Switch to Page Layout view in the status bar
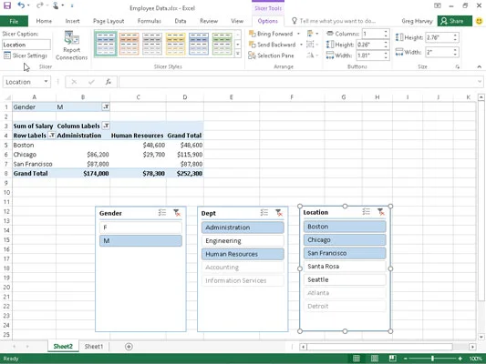 (375, 359)
